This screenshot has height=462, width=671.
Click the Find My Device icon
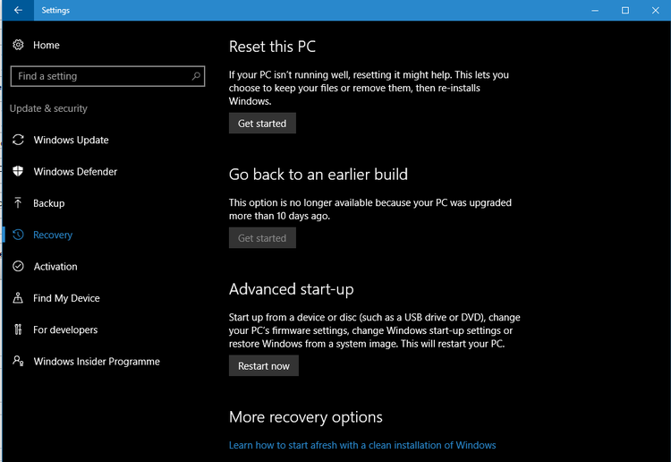click(x=18, y=298)
